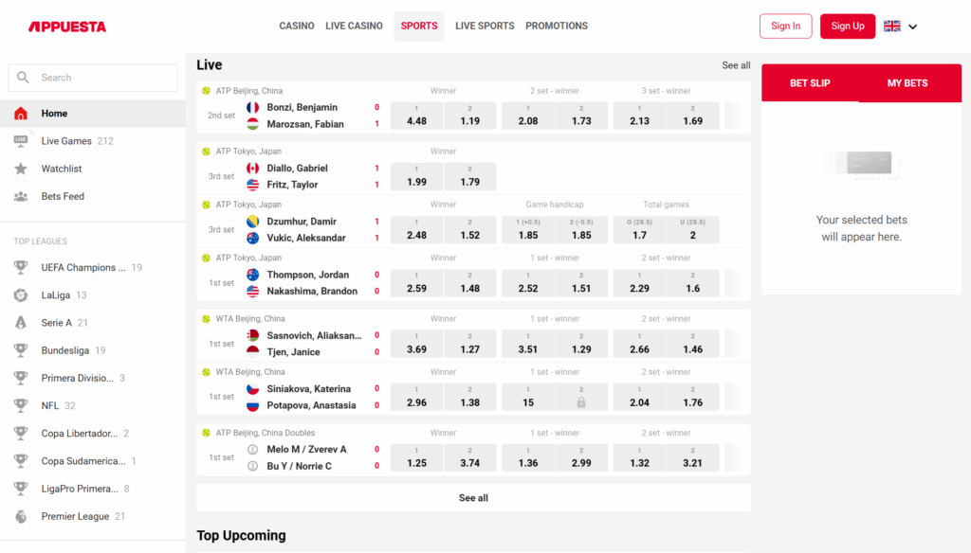971x553 pixels.
Task: Click the Bets Feed people icon
Action: pos(21,196)
